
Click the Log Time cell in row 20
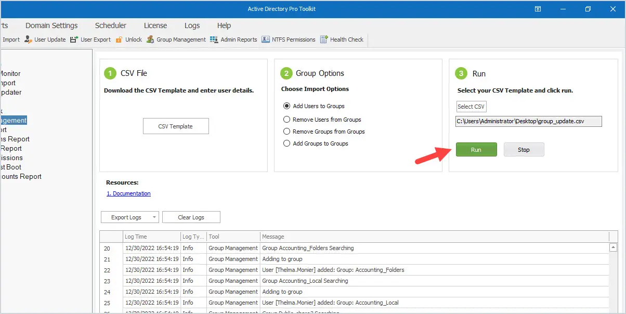[x=152, y=248]
